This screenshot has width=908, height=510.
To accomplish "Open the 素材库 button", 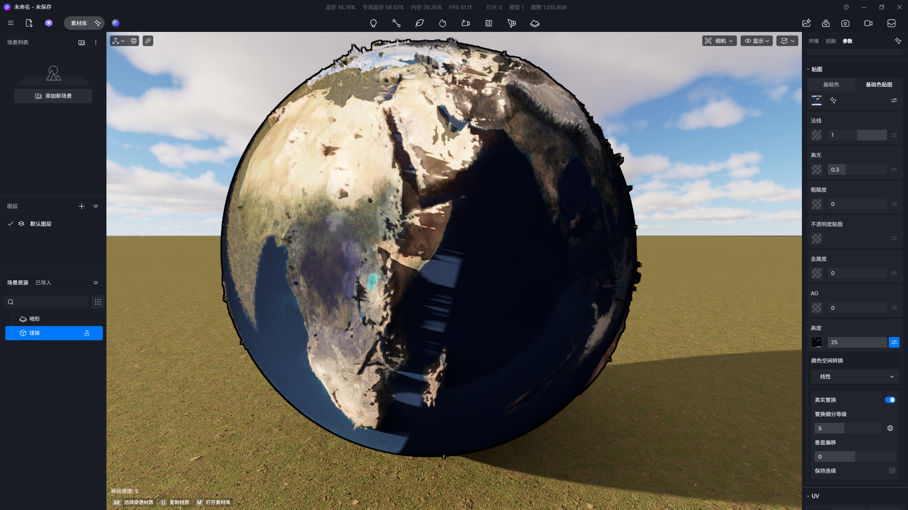I will tap(79, 23).
